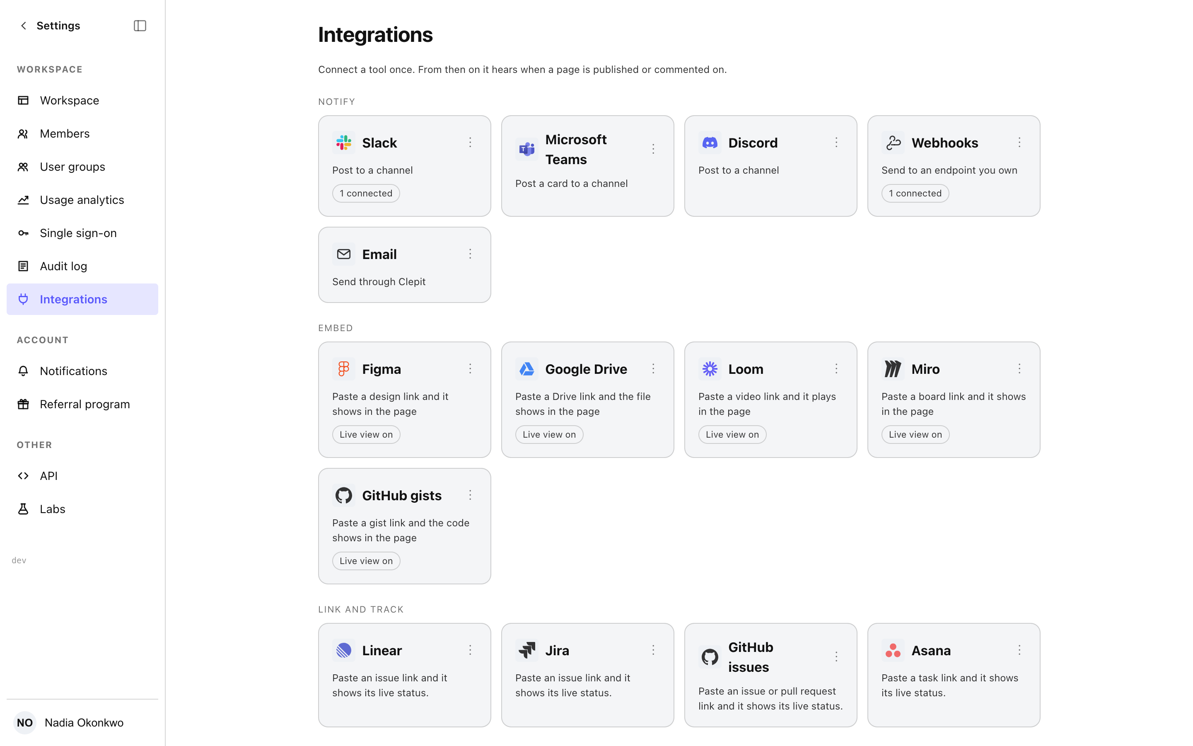The image size is (1193, 746).
Task: Click the Discord logo icon
Action: point(710,143)
